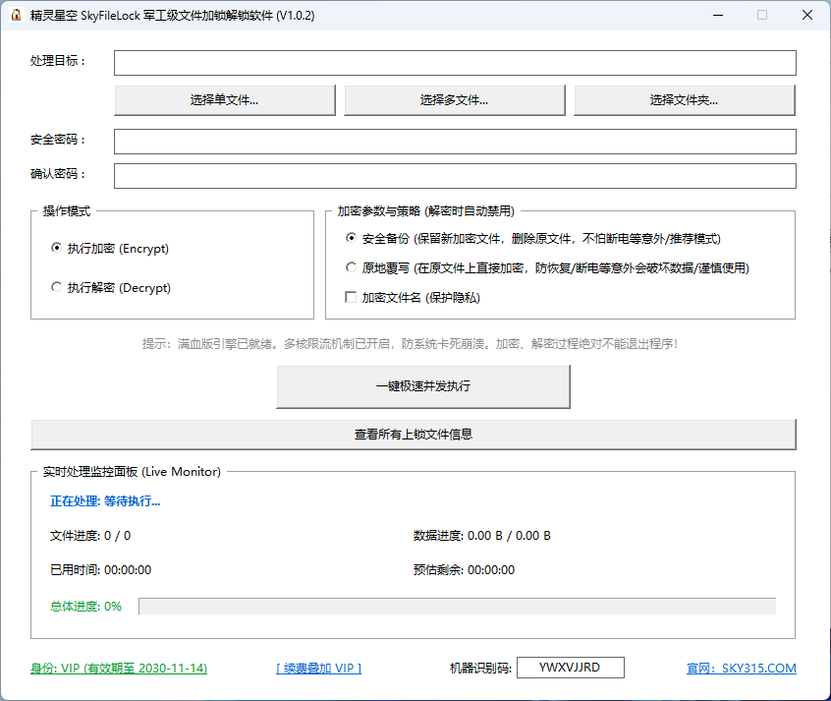Click the 身份: VIP validity link

click(119, 669)
